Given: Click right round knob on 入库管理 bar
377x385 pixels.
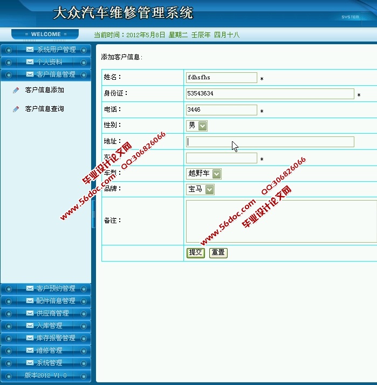Looking at the screenshot, I should [84, 326].
